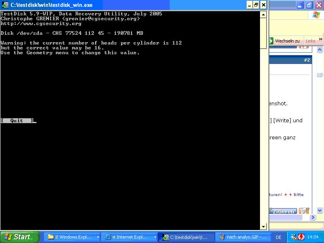The width and height of the screenshot is (324, 243).
Task: Open the TestDisk console window system menu icon
Action: pos(5,5)
